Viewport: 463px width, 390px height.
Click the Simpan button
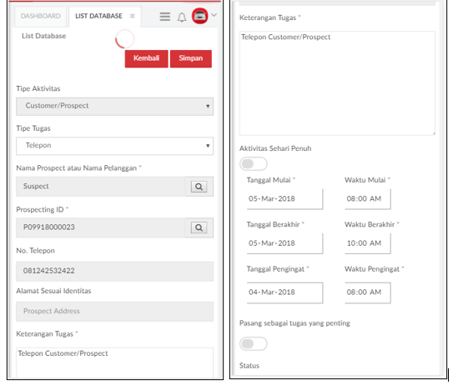pos(191,58)
